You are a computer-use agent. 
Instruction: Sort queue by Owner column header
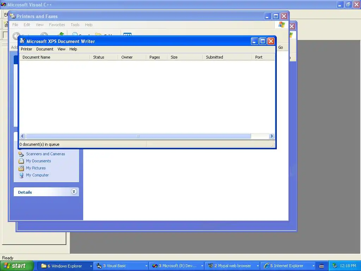coord(132,57)
